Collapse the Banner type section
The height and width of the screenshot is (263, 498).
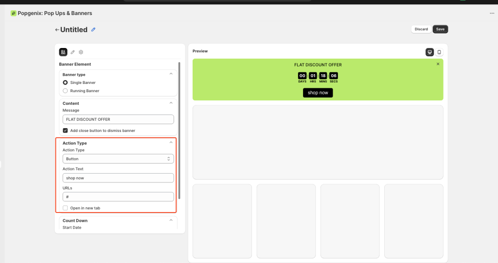pos(171,74)
